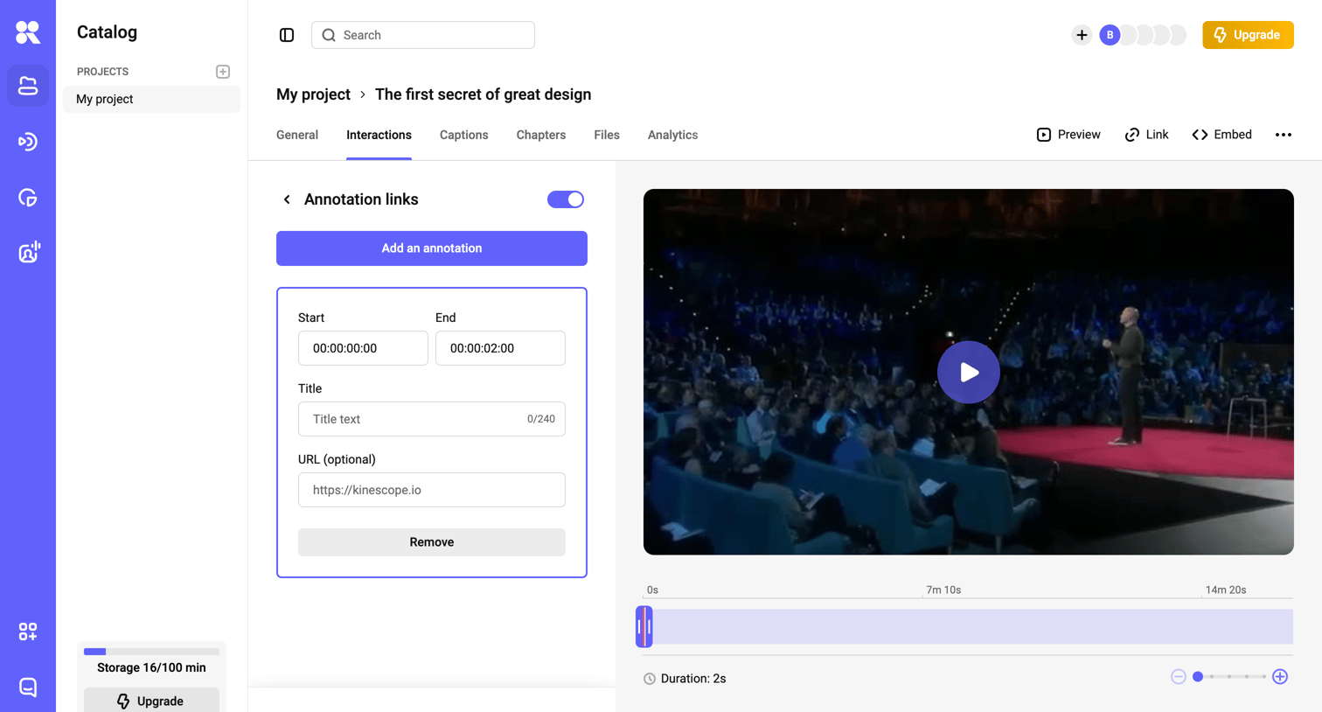Copy the video Link
Viewport: 1322px width, 712px height.
pyautogui.click(x=1146, y=135)
